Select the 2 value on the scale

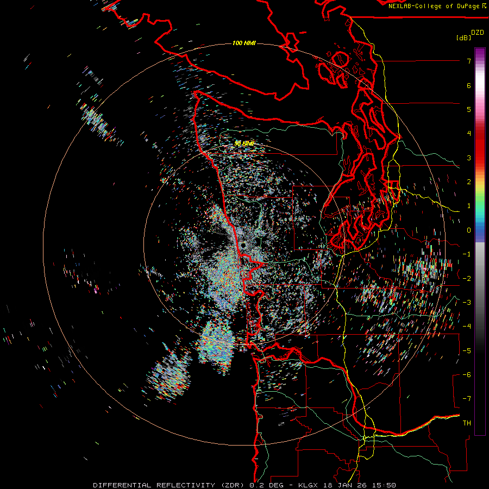(469, 182)
